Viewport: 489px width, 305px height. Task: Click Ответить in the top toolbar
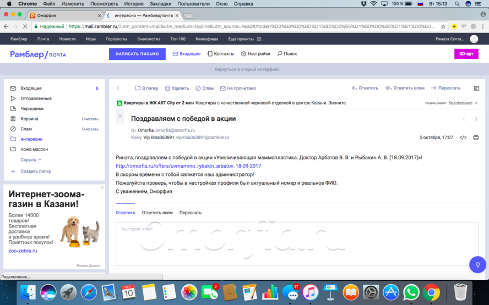click(x=365, y=88)
